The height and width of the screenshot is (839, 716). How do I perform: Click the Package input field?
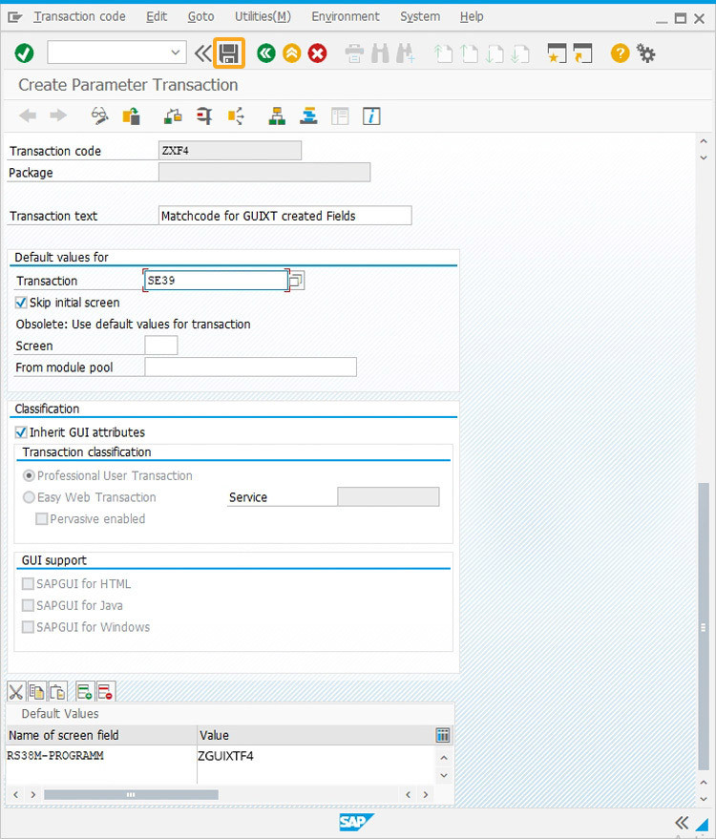(x=264, y=173)
